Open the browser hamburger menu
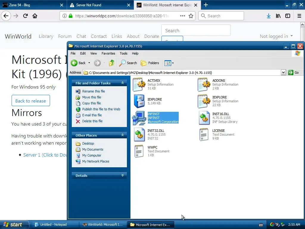305x229 pixels. click(299, 16)
